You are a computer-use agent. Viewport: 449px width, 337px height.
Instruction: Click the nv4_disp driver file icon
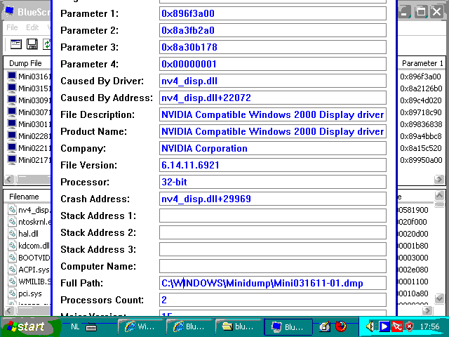(x=12, y=210)
